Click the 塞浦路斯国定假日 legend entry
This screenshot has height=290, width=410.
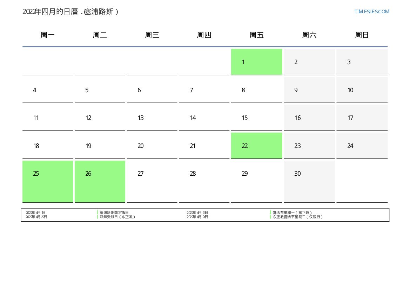pyautogui.click(x=114, y=213)
